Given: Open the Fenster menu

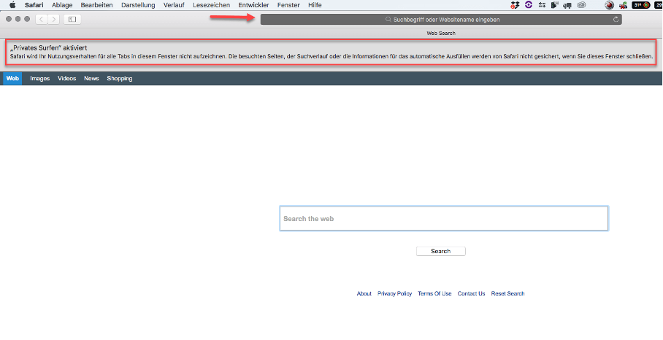Looking at the screenshot, I should coord(289,5).
